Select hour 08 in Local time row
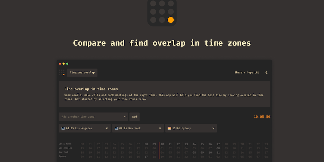 pyautogui.click(x=146, y=144)
